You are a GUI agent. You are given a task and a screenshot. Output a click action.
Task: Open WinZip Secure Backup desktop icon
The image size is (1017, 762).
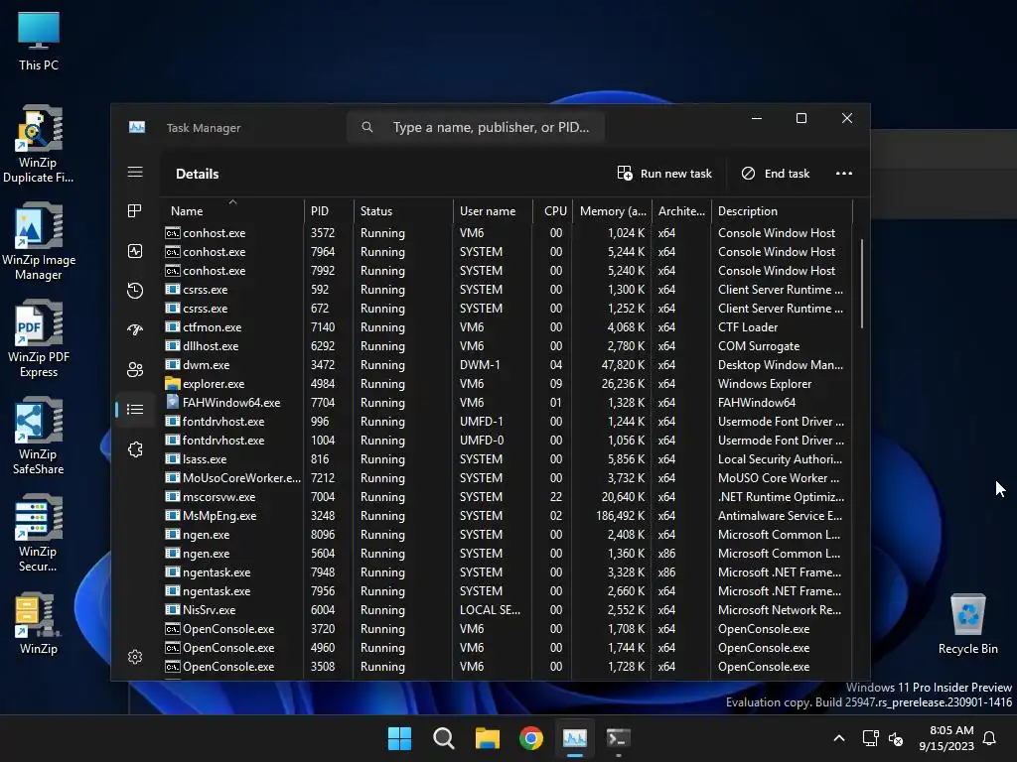[x=39, y=533]
